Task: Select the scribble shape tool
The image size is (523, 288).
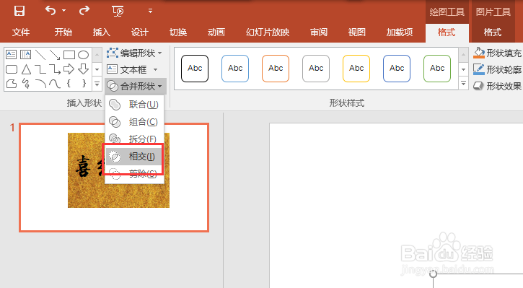Action: pos(26,84)
